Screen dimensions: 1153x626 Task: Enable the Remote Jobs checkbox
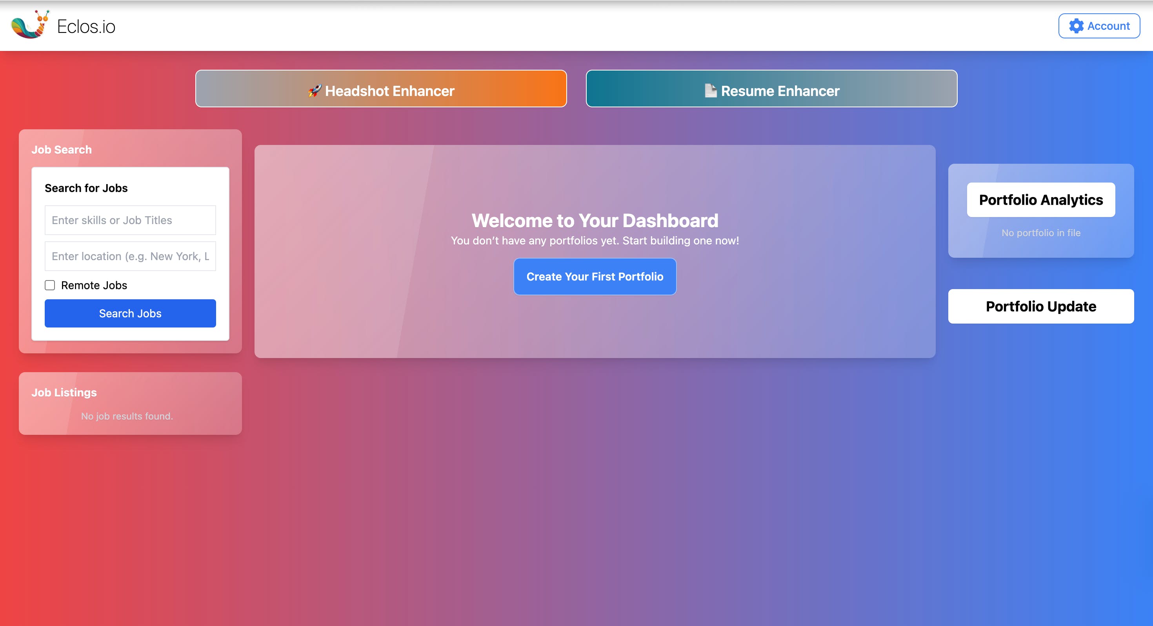[x=50, y=285]
